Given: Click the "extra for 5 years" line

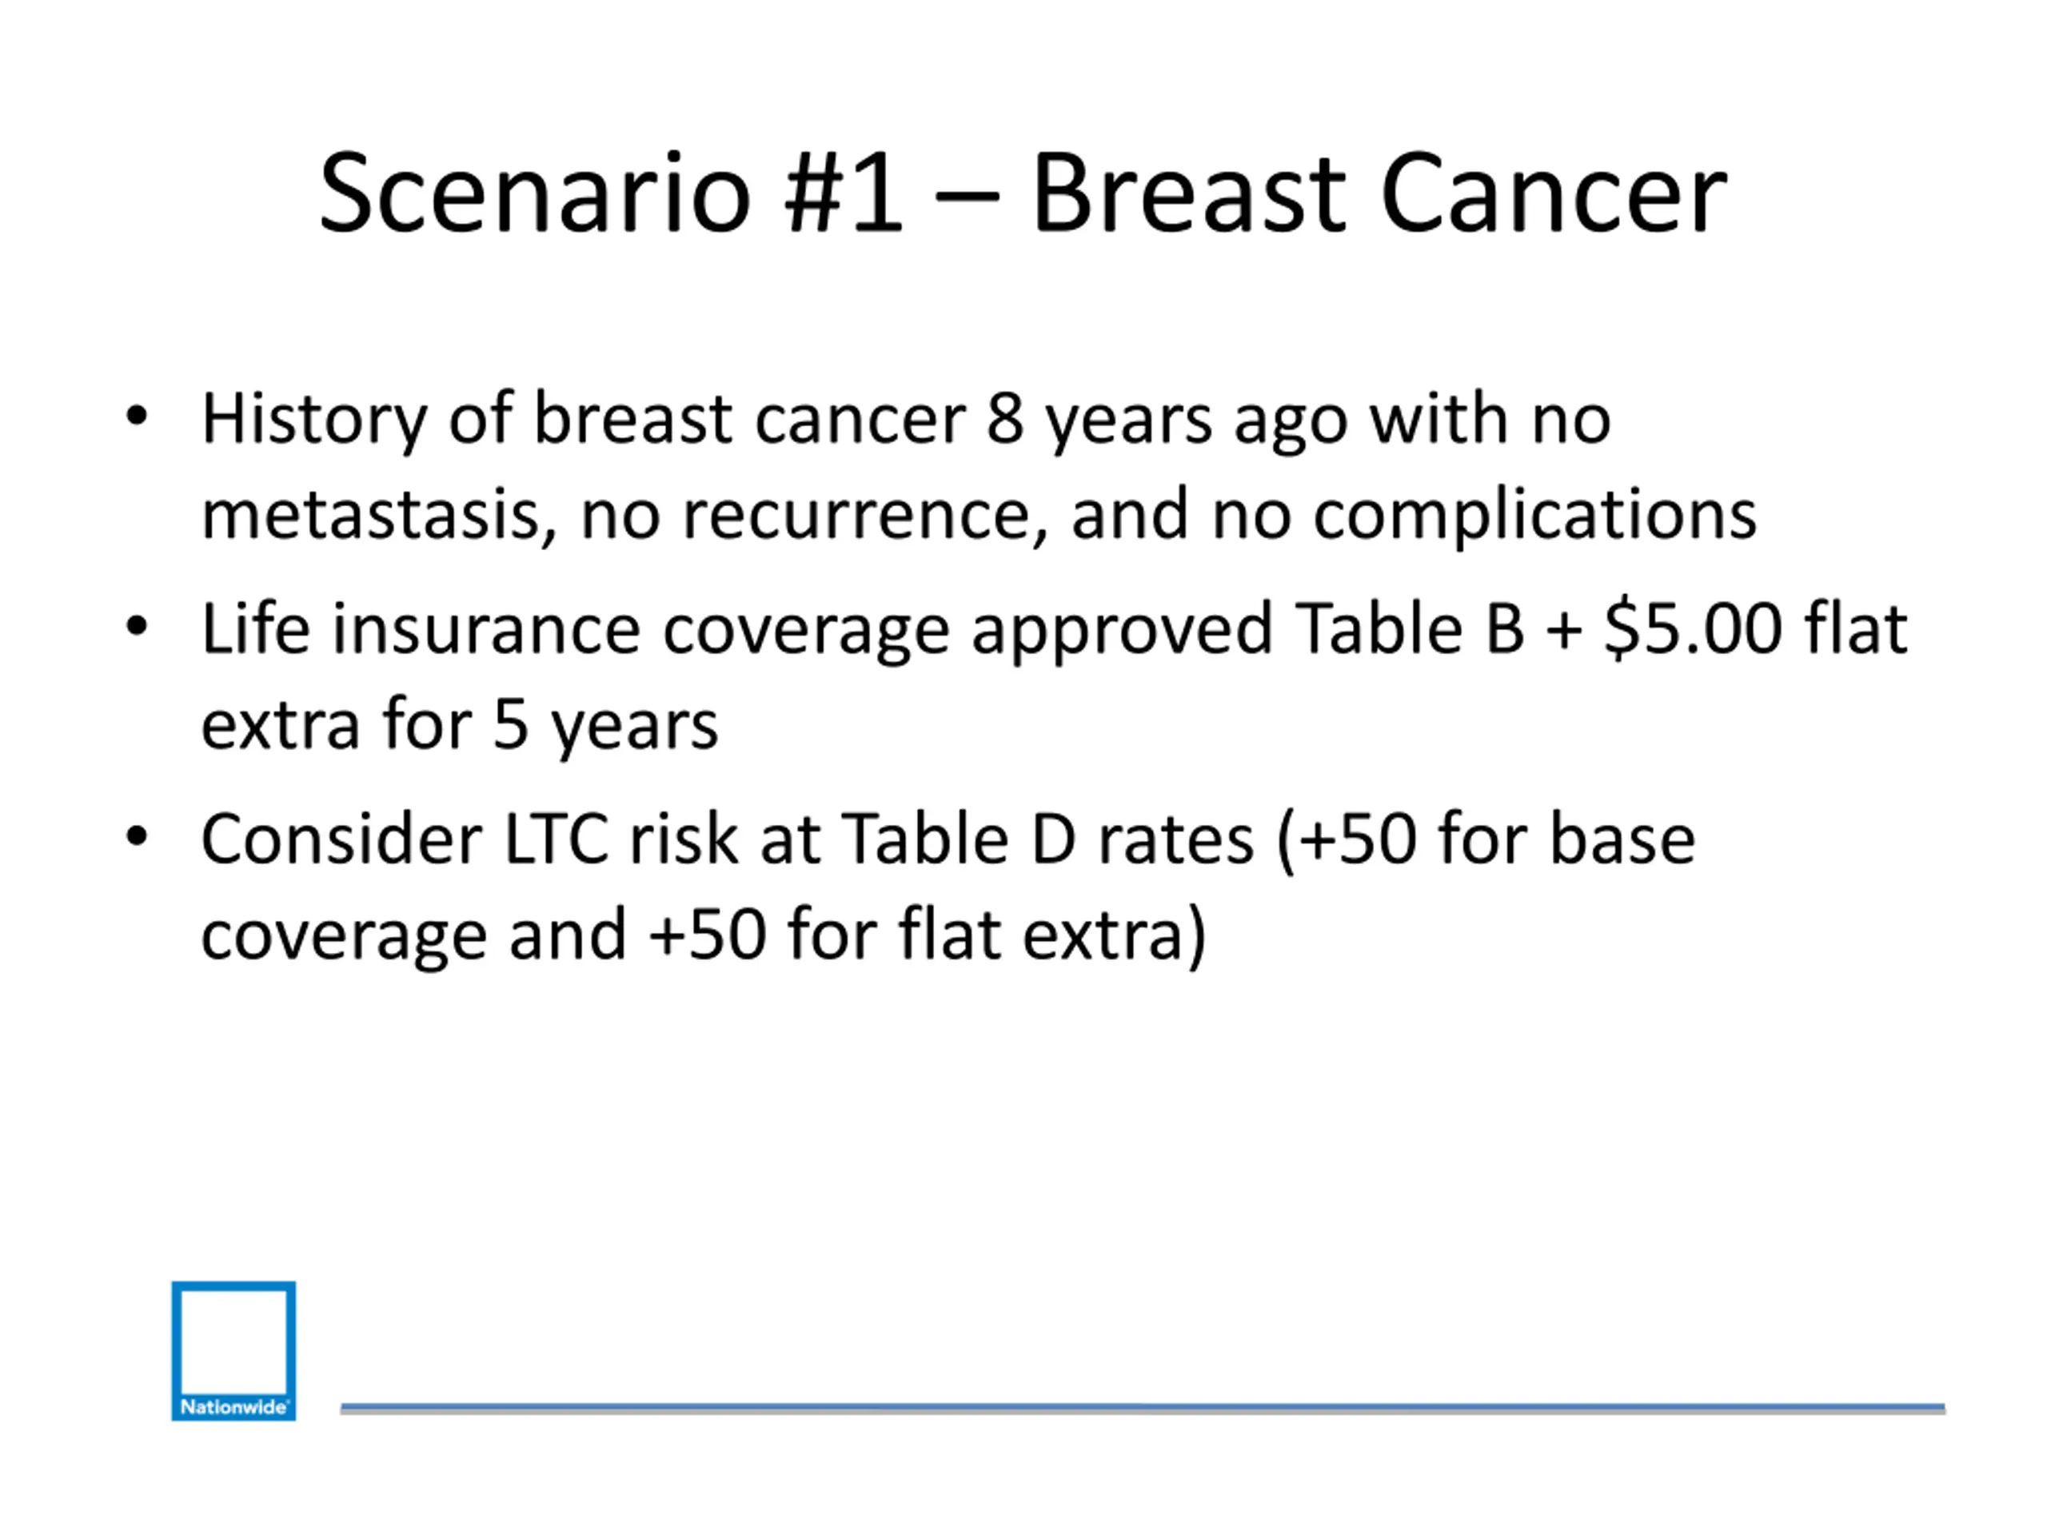Looking at the screenshot, I should (459, 724).
